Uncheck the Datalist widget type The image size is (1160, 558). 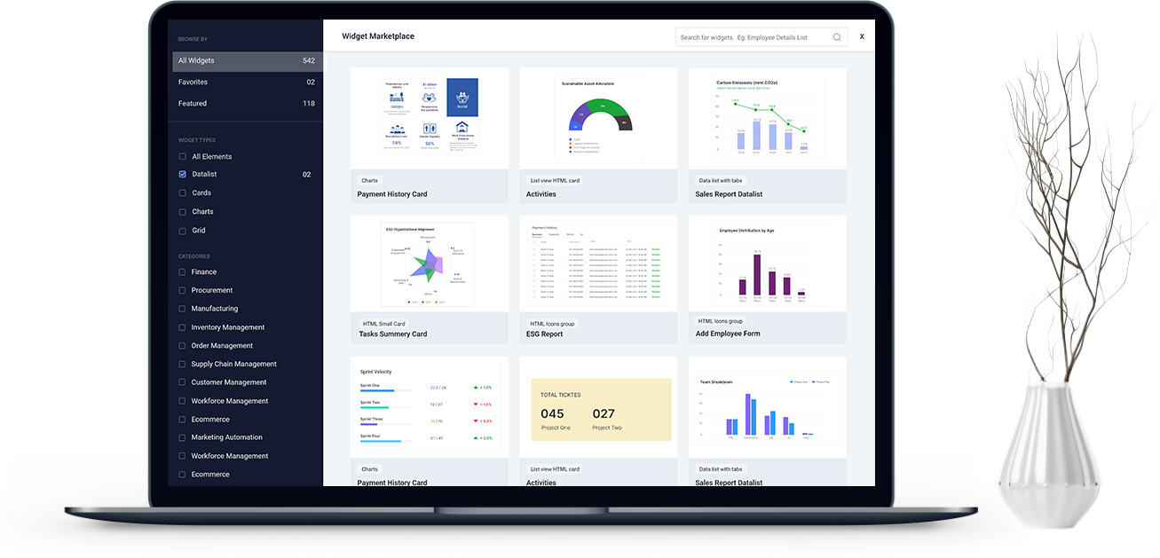pyautogui.click(x=183, y=175)
